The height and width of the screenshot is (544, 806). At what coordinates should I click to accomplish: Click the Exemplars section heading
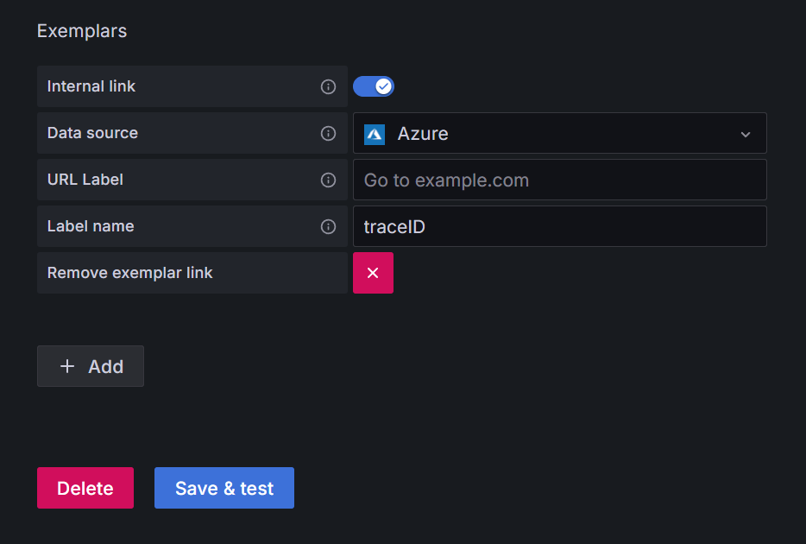[82, 31]
